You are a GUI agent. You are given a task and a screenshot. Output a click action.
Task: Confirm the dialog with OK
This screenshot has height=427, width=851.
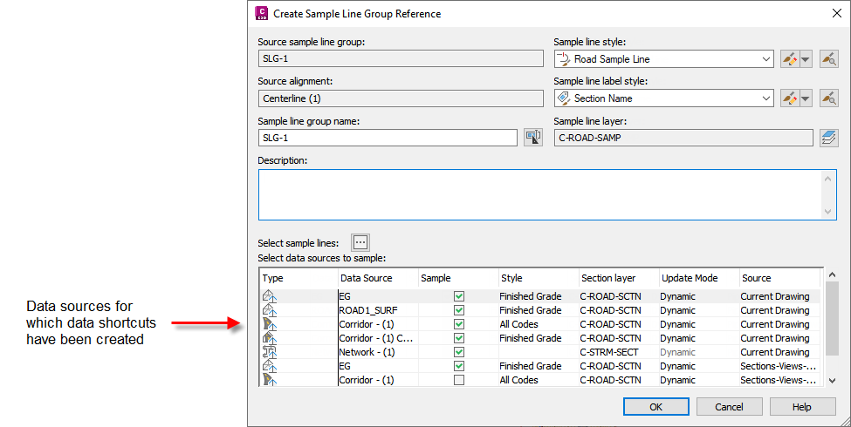[x=655, y=407]
